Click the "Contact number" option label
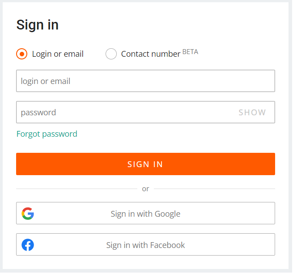 click(x=151, y=54)
